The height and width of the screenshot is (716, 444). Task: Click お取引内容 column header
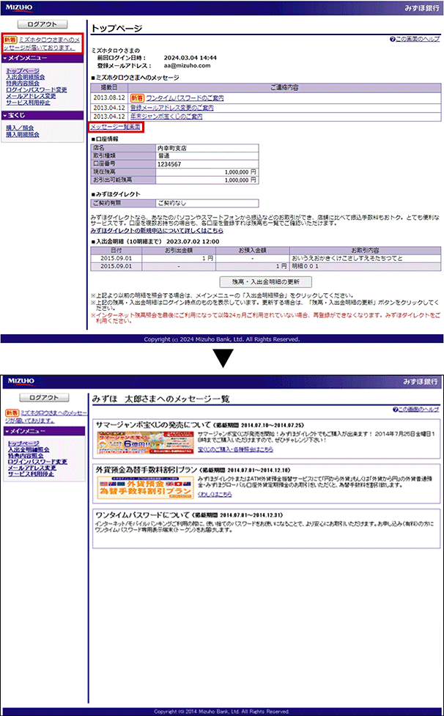click(x=366, y=250)
